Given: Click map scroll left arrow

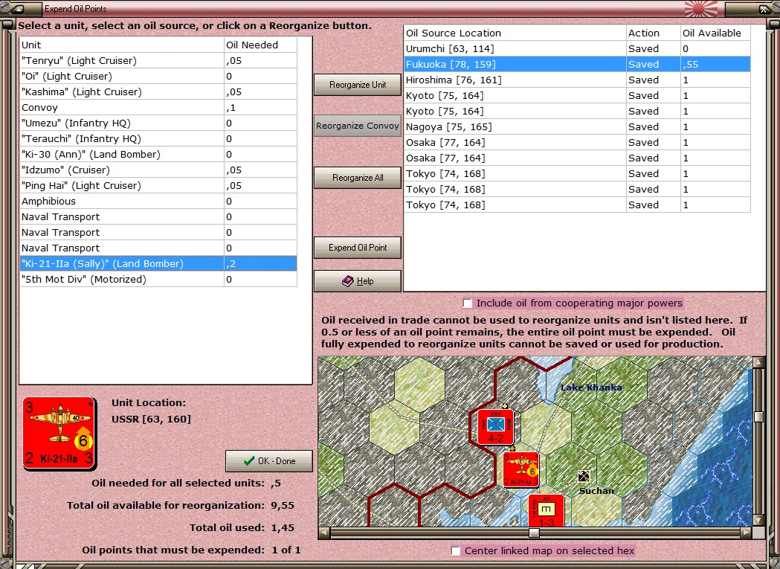Looking at the screenshot, I should coord(324,533).
